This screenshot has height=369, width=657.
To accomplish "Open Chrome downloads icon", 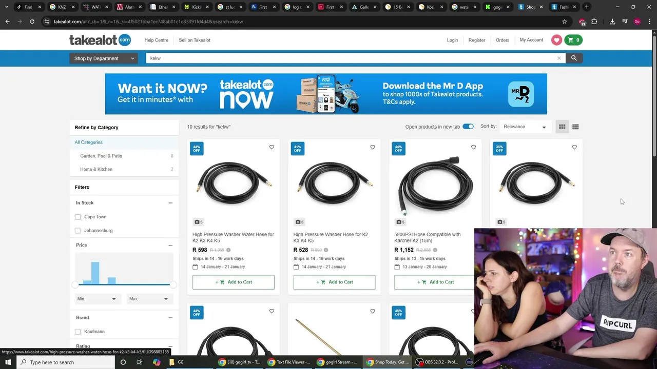I will pos(612,22).
